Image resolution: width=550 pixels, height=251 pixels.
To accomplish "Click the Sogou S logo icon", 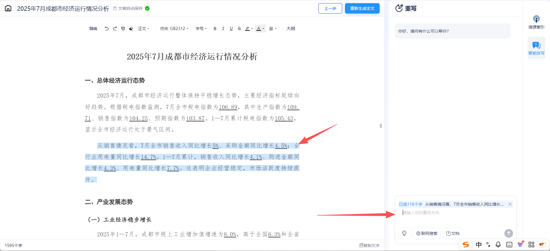I will coord(466,245).
